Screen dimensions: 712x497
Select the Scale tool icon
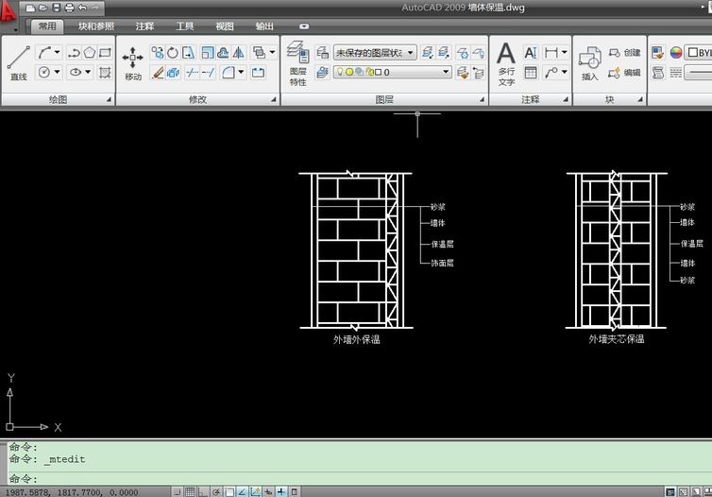208,53
